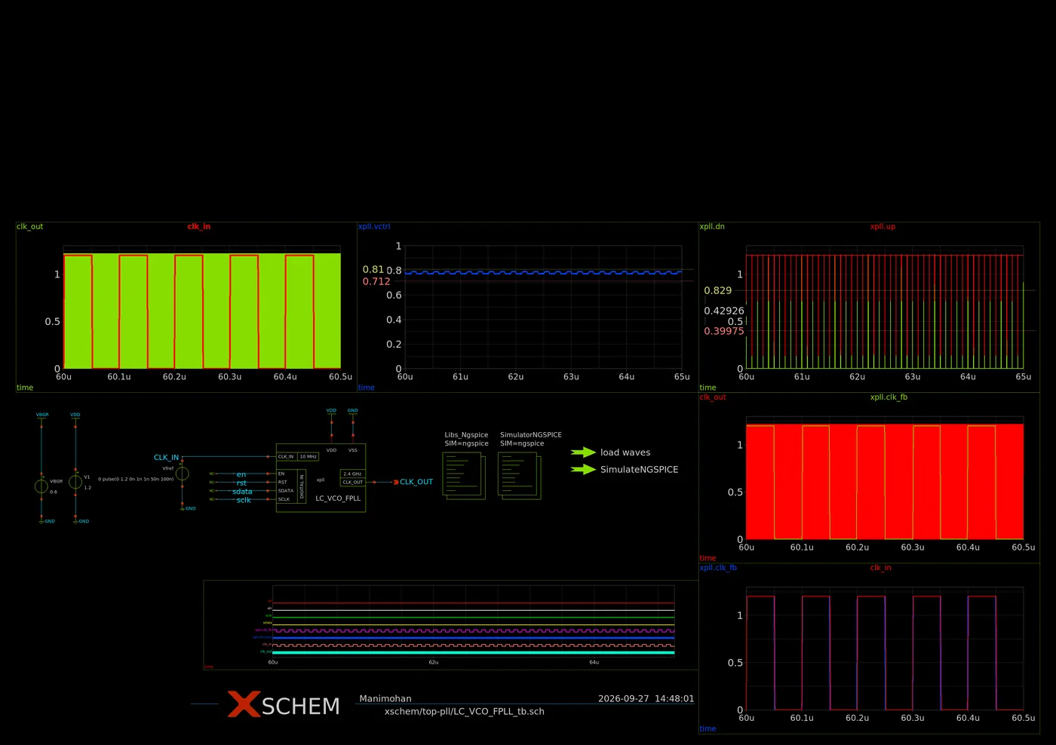Click the LC_VCO_FPLL block name
The image size is (1056, 745).
point(338,498)
